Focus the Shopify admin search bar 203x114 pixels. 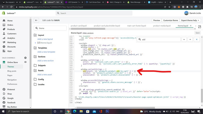coord(94,13)
